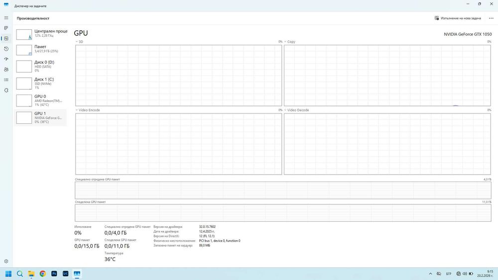Click the memory mini graph thumbnail
The width and height of the screenshot is (498, 280).
[24, 50]
